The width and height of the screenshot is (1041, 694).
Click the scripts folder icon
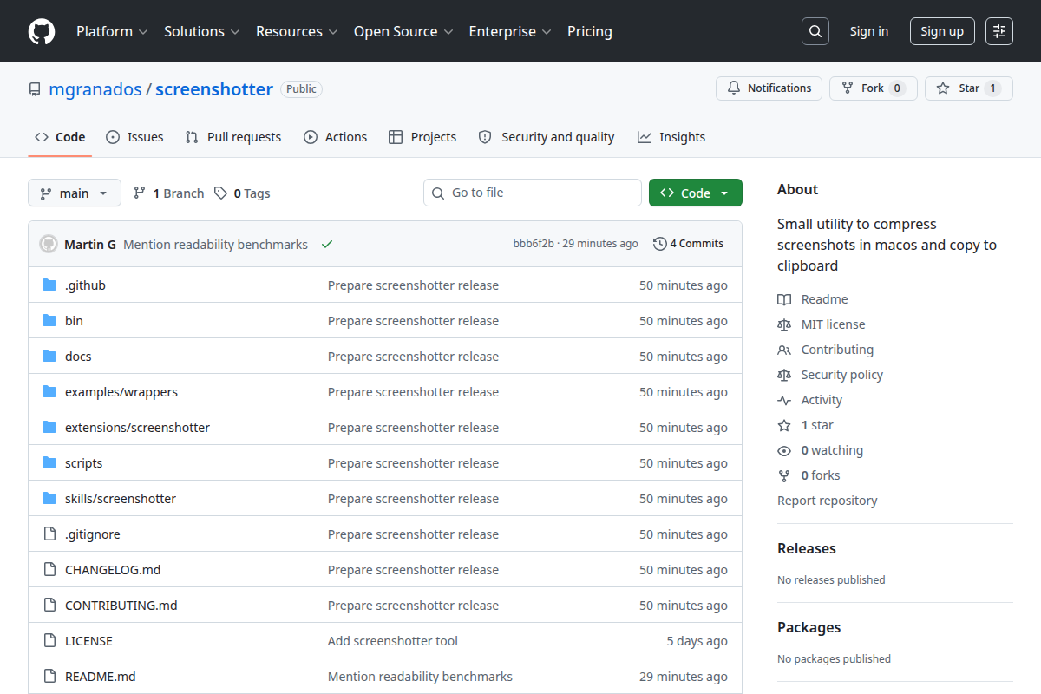coord(49,463)
